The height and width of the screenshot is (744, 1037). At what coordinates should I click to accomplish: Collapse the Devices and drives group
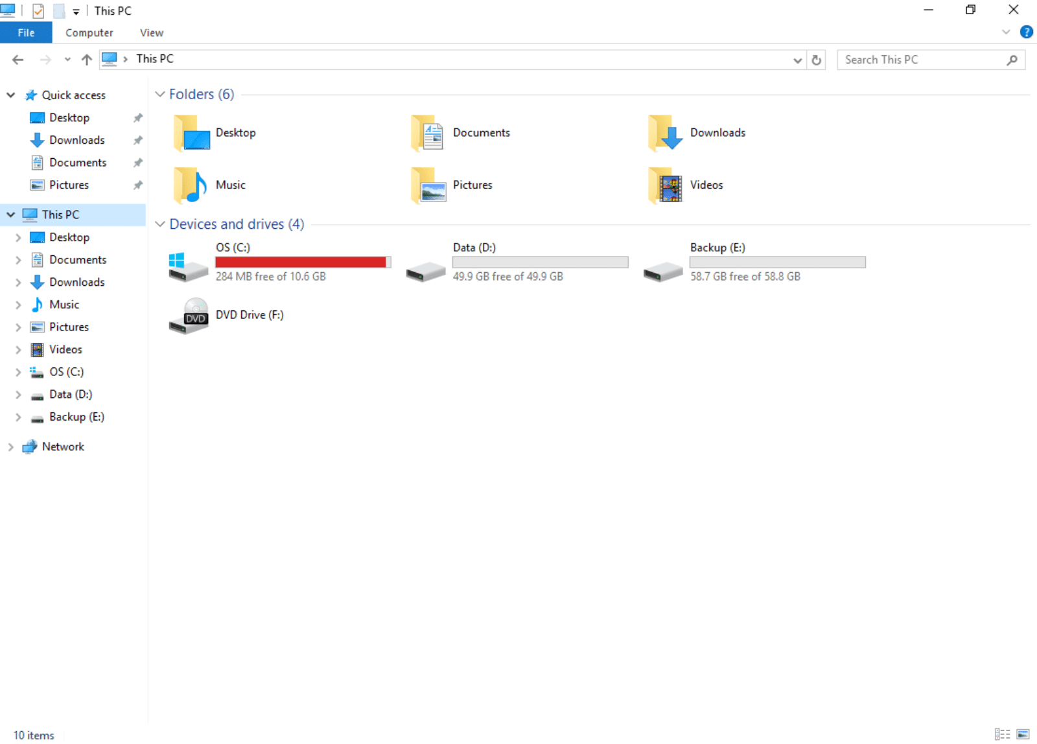[160, 224]
